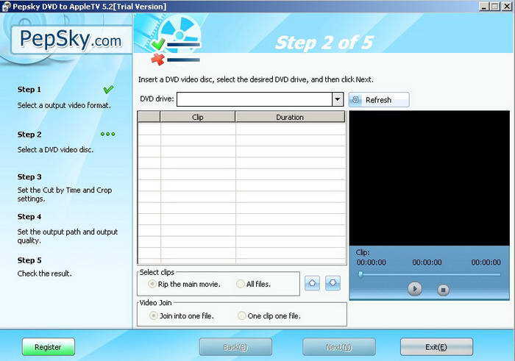Open the DVD drive dropdown arrow
Screen dimensions: 515x361
(337, 99)
